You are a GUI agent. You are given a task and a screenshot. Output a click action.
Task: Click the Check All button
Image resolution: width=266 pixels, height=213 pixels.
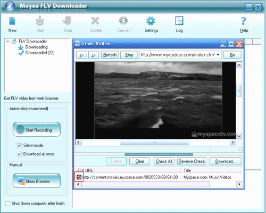(164, 161)
